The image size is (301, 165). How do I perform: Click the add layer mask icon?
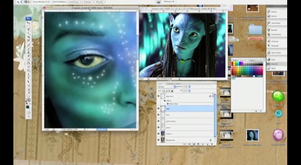[x=194, y=144]
